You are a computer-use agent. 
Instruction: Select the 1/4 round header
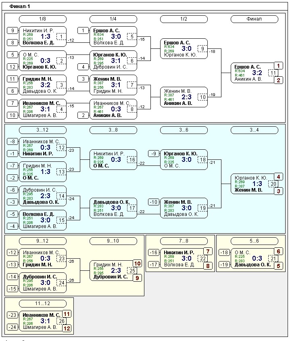(x=113, y=19)
